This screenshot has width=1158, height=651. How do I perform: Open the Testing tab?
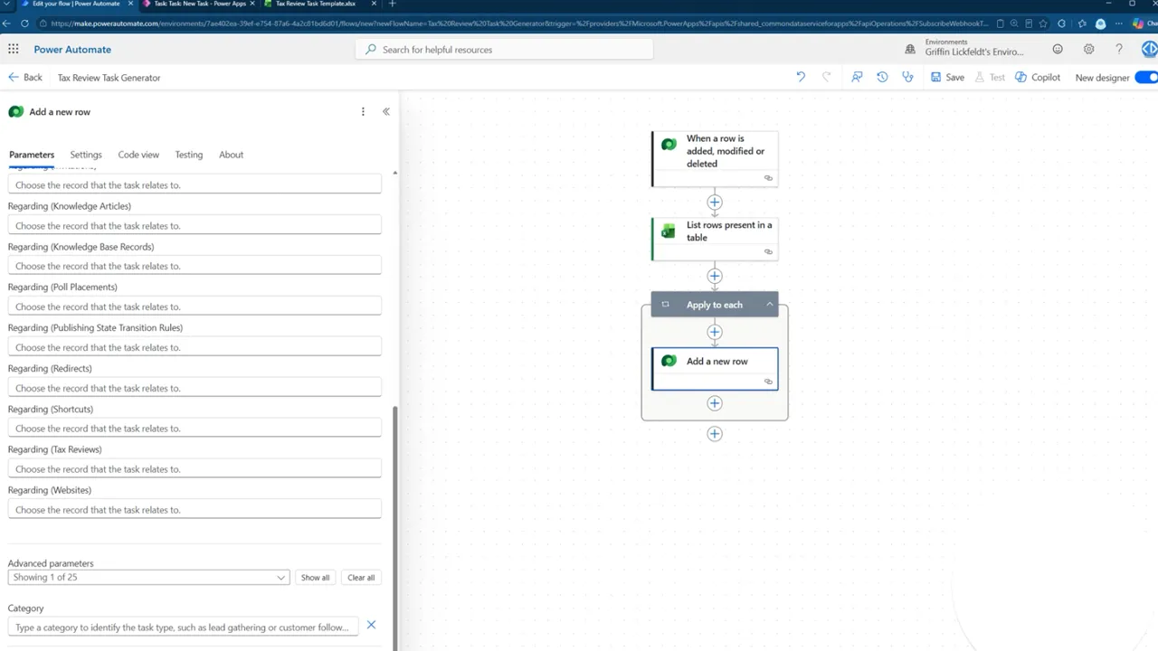(x=189, y=155)
